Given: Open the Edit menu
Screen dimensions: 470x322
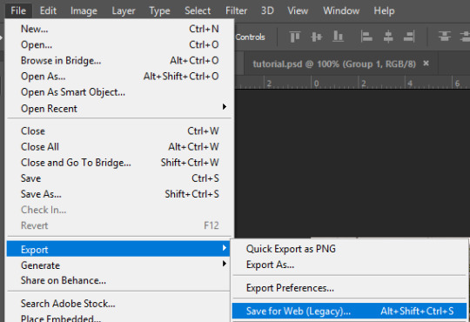Looking at the screenshot, I should (48, 10).
